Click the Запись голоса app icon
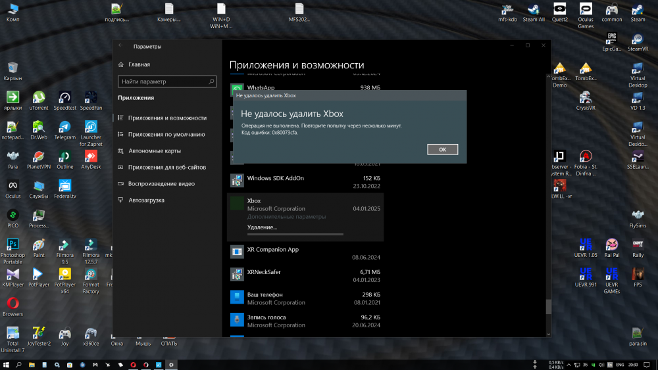This screenshot has width=658, height=370. pyautogui.click(x=237, y=319)
